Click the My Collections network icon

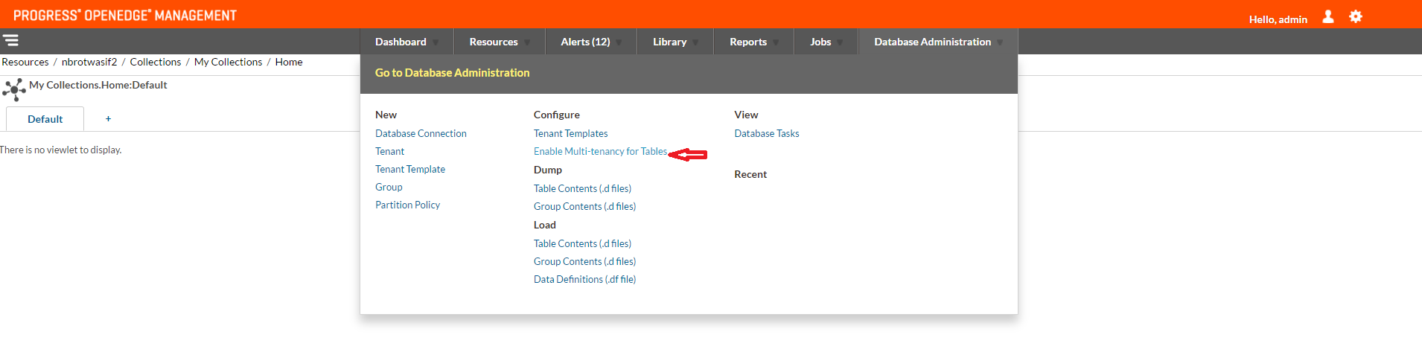click(14, 90)
